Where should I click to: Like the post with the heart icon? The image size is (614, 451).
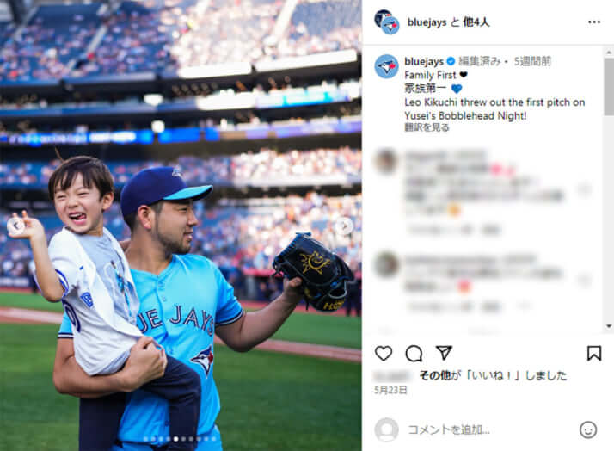(x=384, y=354)
